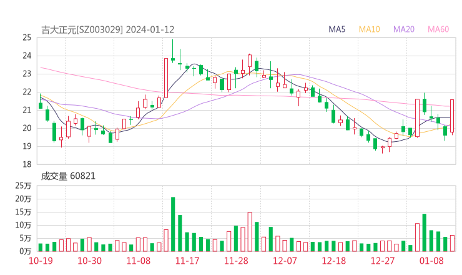The width and height of the screenshot is (462, 275).
Task: Click the price axis value 23
Action: pyautogui.click(x=27, y=74)
